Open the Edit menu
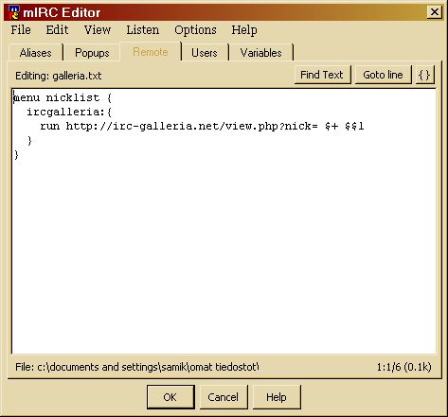The width and height of the screenshot is (448, 417). coord(57,30)
